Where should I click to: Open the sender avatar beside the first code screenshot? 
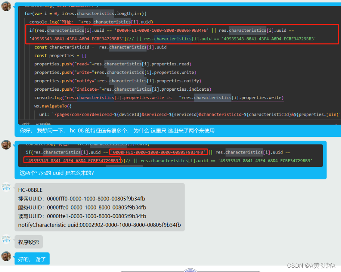point(6,6)
